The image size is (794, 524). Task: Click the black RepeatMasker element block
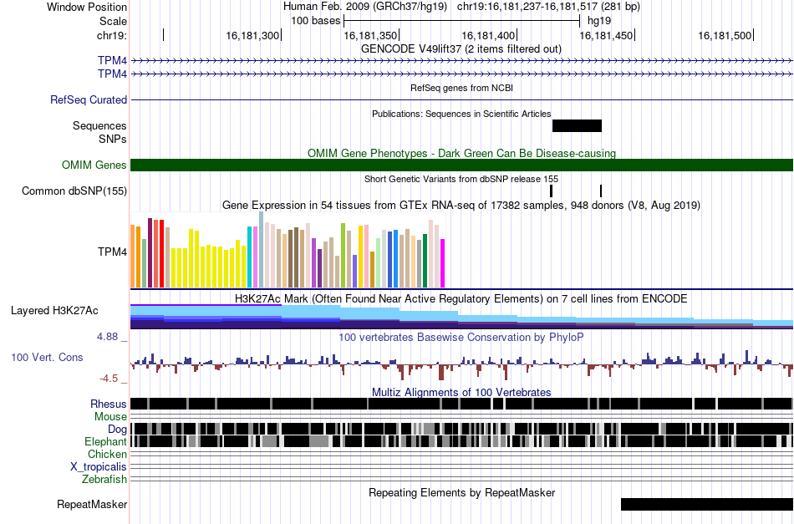point(707,504)
